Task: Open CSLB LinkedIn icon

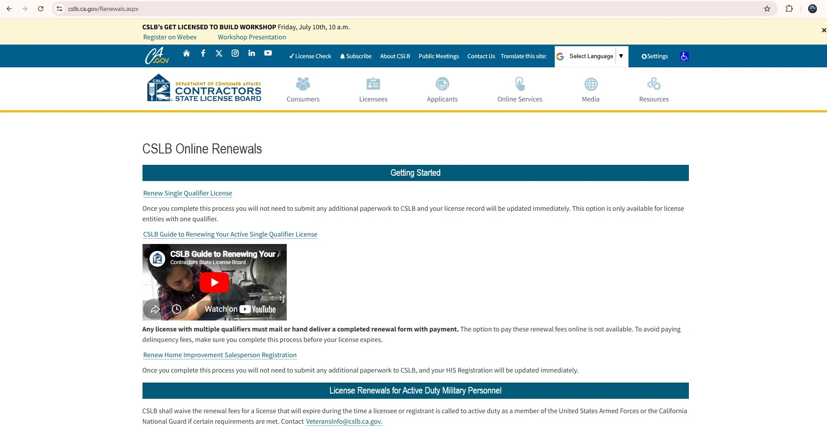Action: [252, 53]
